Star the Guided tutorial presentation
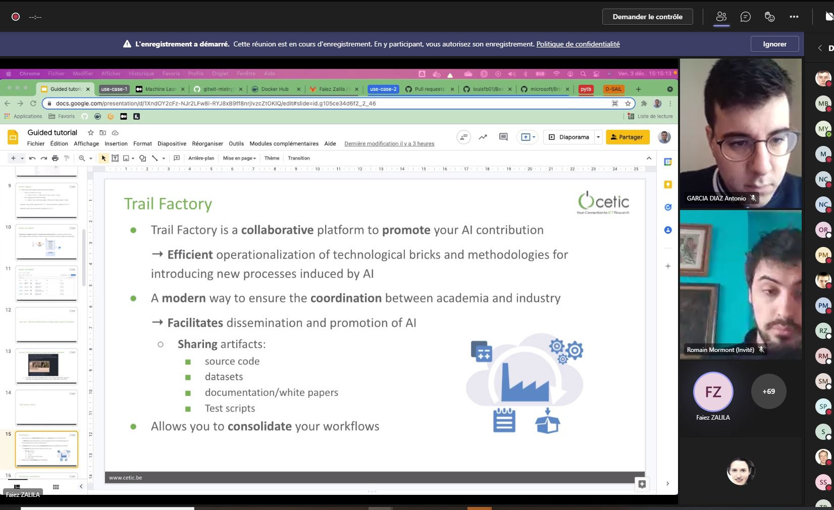834x510 pixels. click(91, 133)
